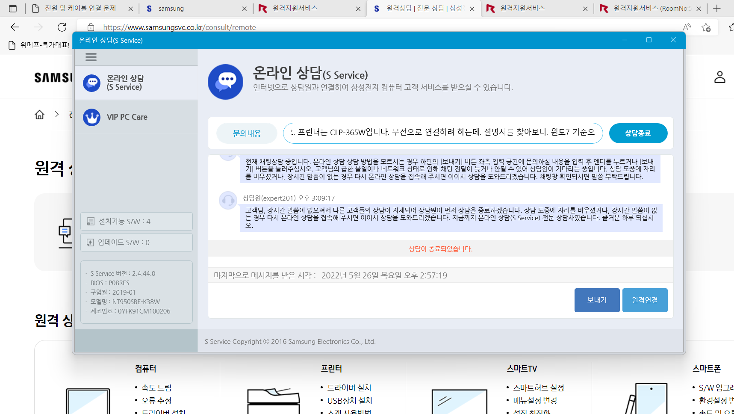Switch to the samsung browser tab

pyautogui.click(x=197, y=9)
